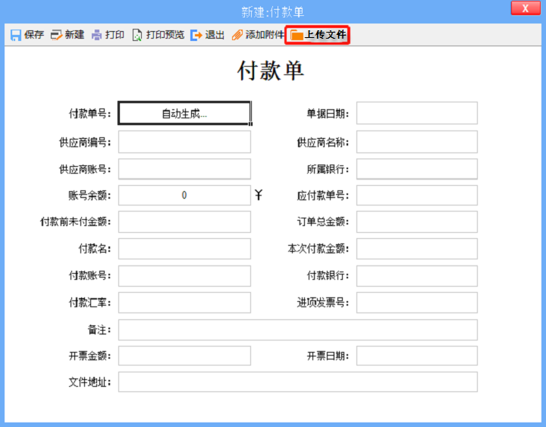The image size is (546, 427).
Task: Focus the 所属银行 input field
Action: [x=417, y=169]
